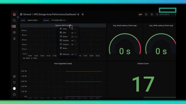
Task: Open the Server Admin shield icon
Action: (x=14, y=82)
